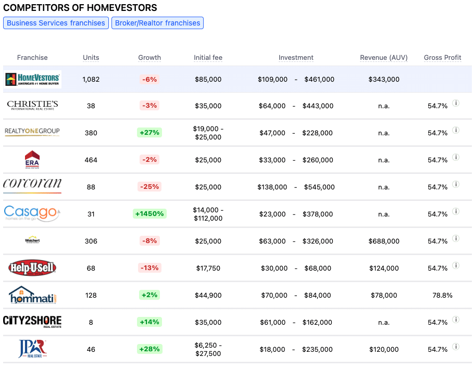Viewport: 474px width, 370px height.
Task: Click the Initial fee column header
Action: [x=208, y=57]
